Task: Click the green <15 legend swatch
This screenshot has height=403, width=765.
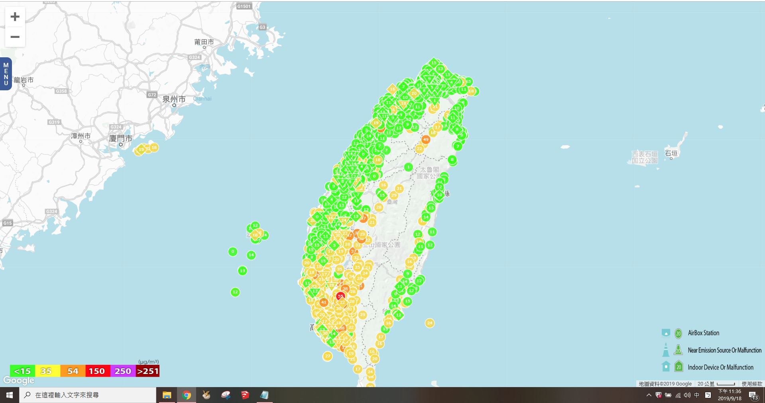Action: (x=22, y=371)
